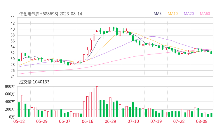This screenshot has width=216, height=128.
Task: Click the 44 price axis label
Action: (12, 17)
